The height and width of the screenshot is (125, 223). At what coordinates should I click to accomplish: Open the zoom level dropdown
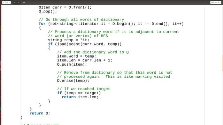(216, 2)
